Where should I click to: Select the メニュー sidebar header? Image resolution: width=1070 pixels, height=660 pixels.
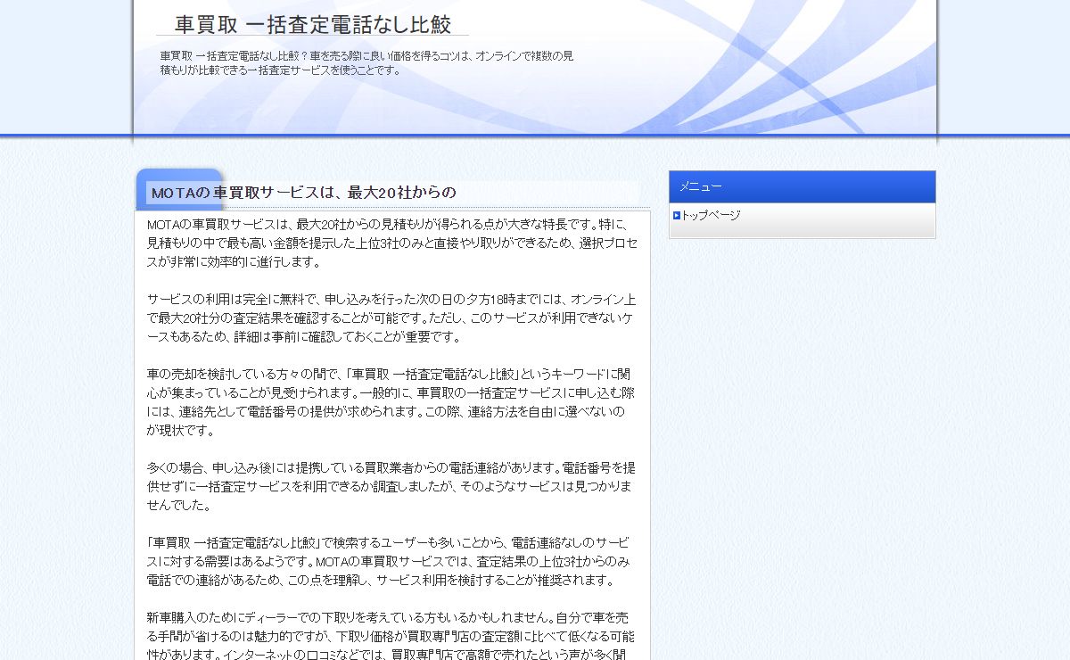tap(802, 186)
